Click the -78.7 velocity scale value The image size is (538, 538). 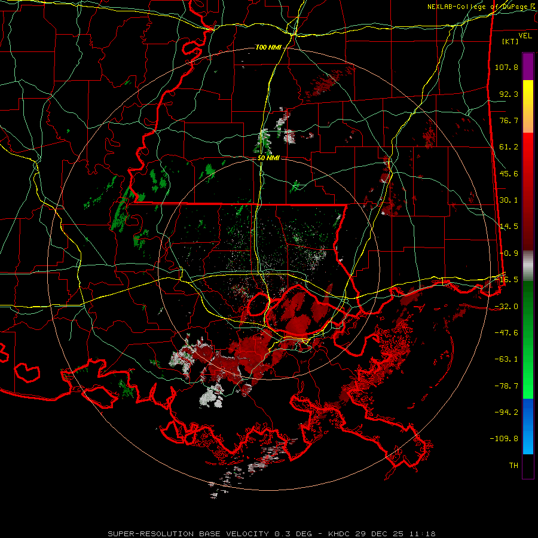pos(506,386)
